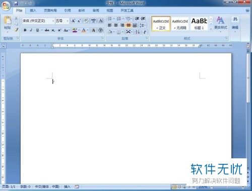Click 页面: 1/1 in status bar
The height and width of the screenshot is (191, 252).
coord(9,186)
